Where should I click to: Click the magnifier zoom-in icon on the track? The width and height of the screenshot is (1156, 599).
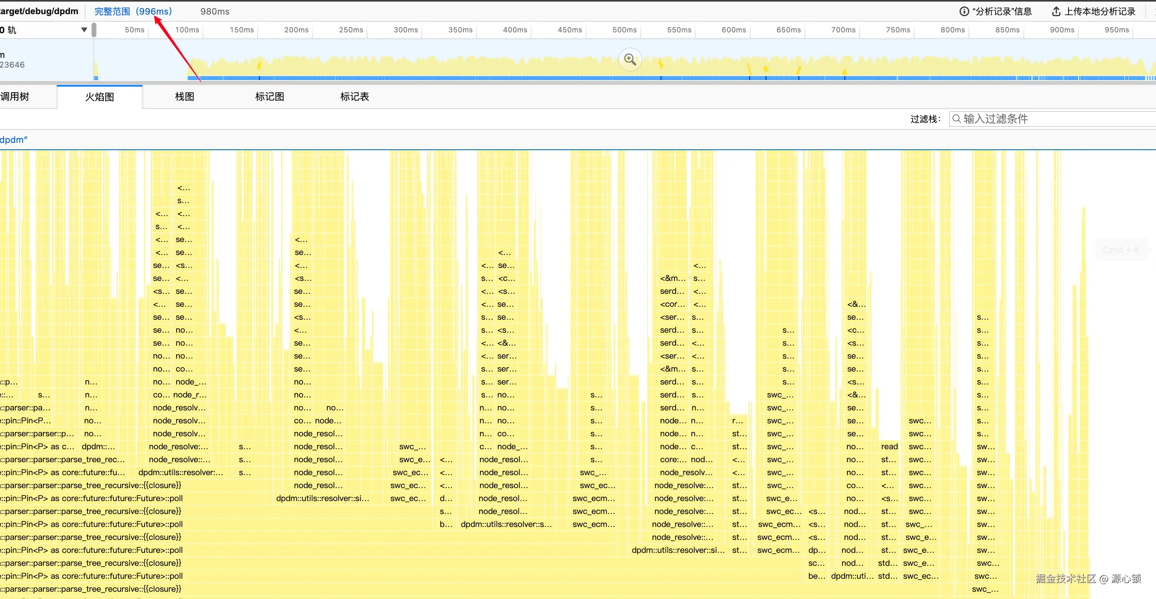pyautogui.click(x=629, y=59)
